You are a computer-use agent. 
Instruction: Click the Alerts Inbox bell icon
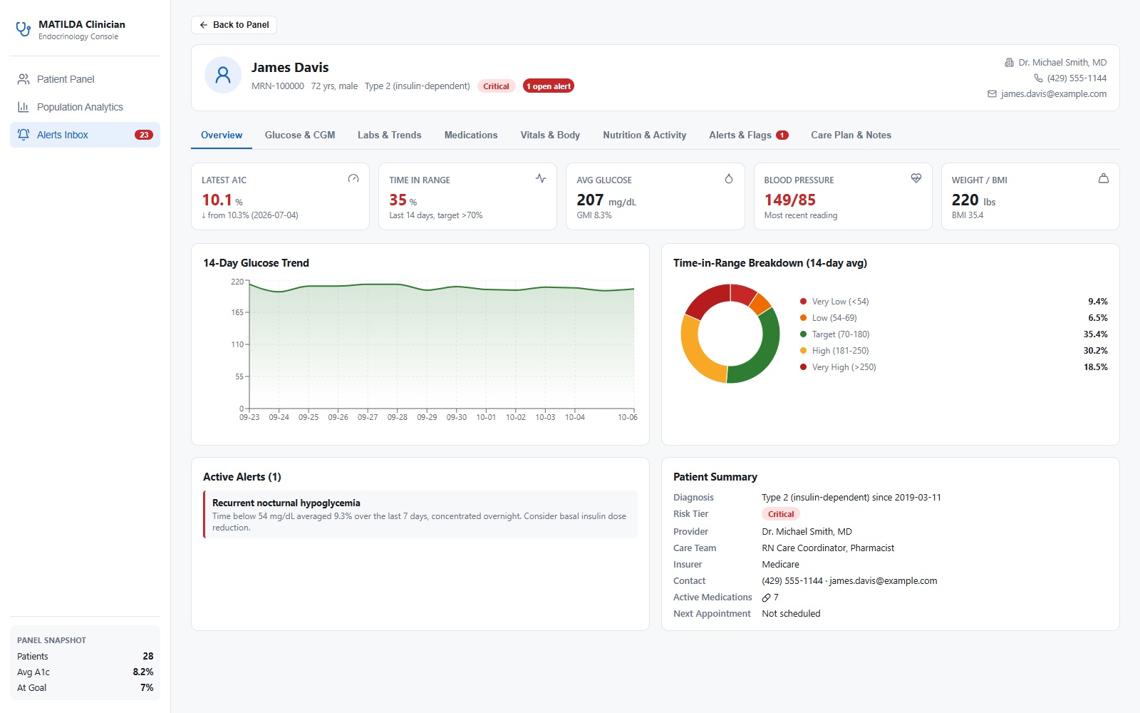24,135
